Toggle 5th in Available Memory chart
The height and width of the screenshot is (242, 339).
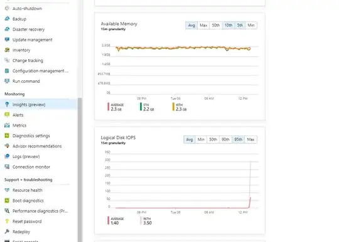[x=240, y=25]
